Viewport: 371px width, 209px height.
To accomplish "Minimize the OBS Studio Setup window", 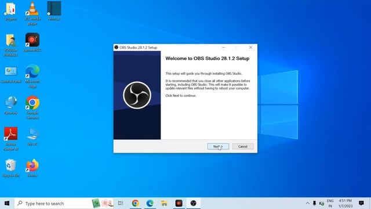I will tap(224, 48).
